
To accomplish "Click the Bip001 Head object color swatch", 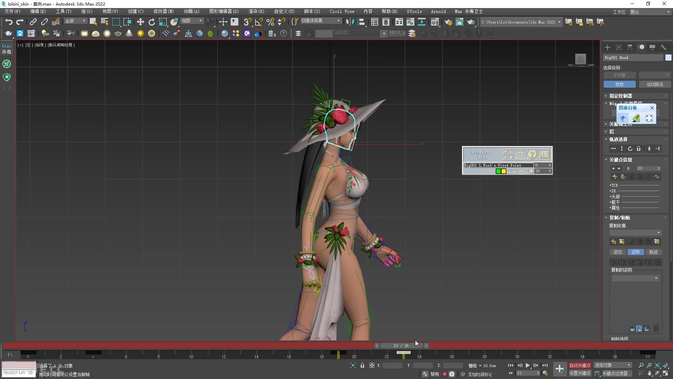I will pos(668,58).
